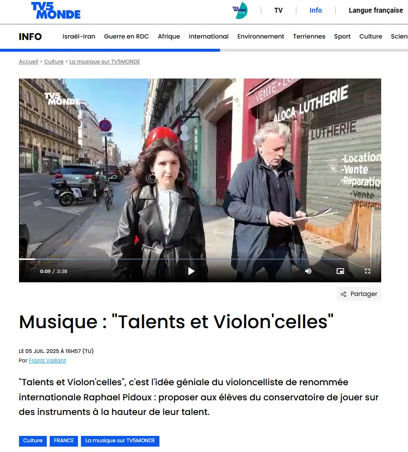Open fullscreen video icon

368,271
